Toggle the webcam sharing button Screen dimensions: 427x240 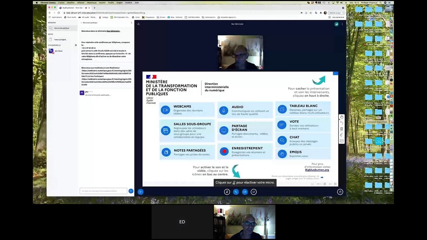(245, 192)
